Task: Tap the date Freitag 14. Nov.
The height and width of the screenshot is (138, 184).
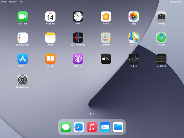Action: (15, 2)
